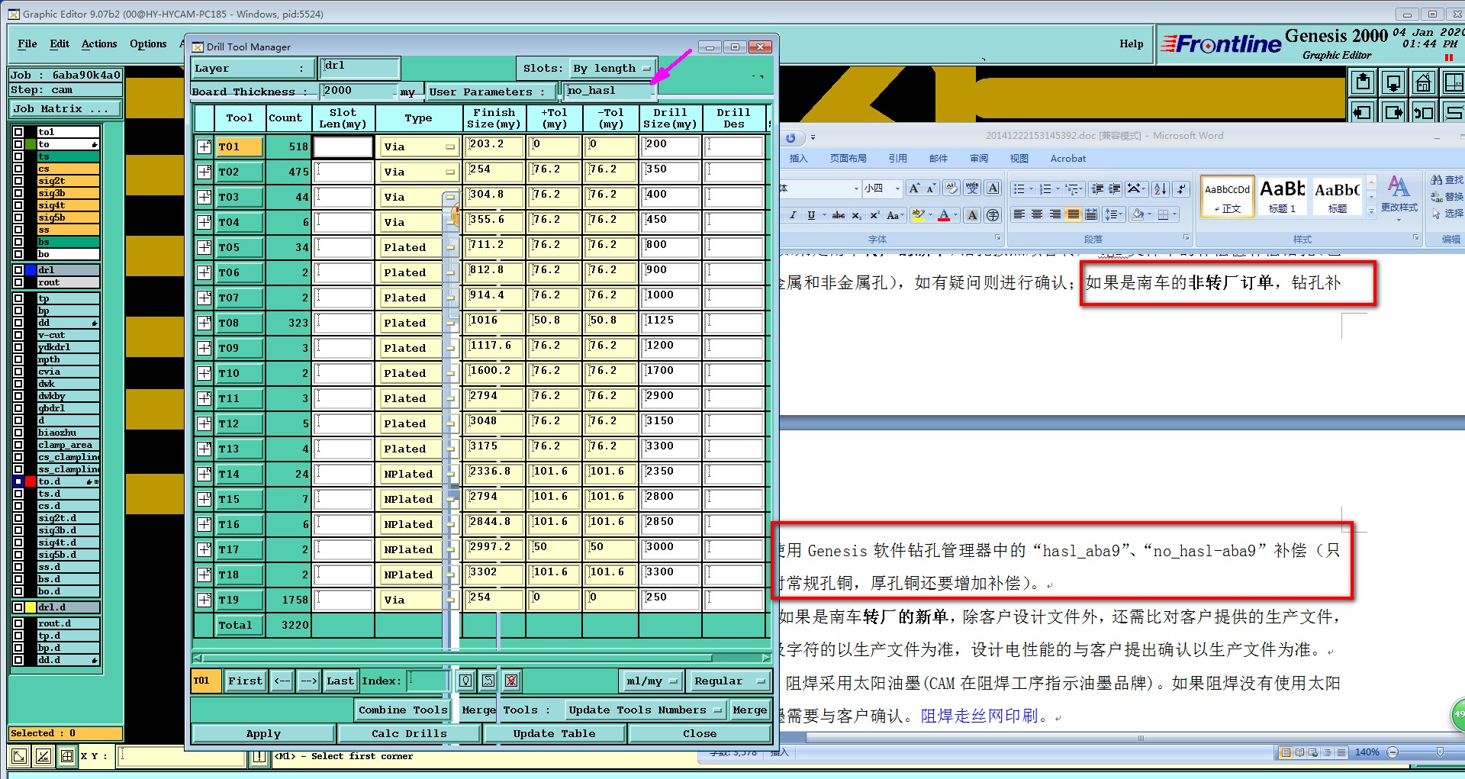Click Word's Grow Font icon
Screen dimensions: 1465x779
point(914,188)
